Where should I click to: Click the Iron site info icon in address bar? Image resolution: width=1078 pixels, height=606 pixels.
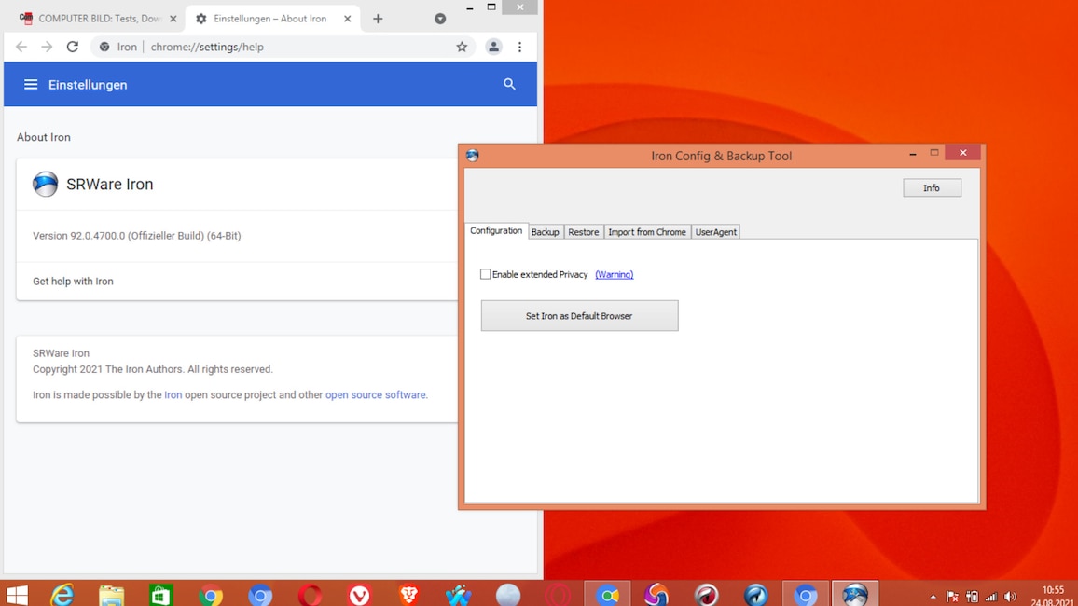pyautogui.click(x=104, y=47)
